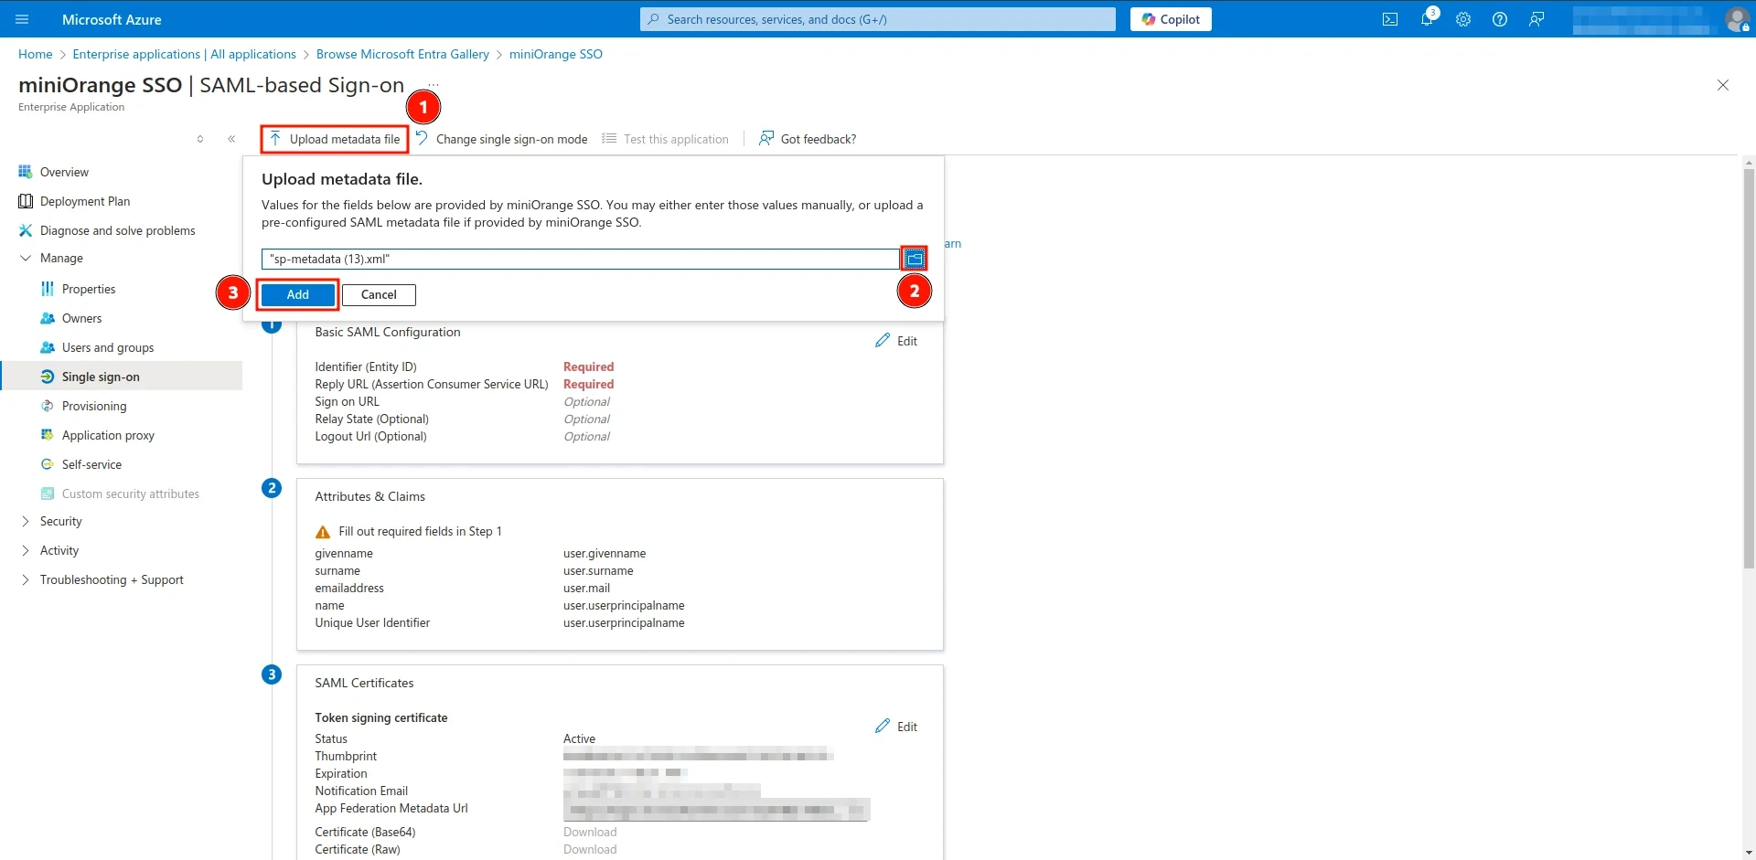Expand Troubleshooting + Support
This screenshot has height=860, width=1756.
coord(26,579)
